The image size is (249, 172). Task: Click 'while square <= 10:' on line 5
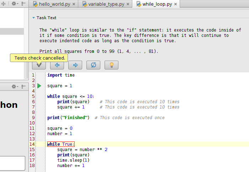(71, 96)
